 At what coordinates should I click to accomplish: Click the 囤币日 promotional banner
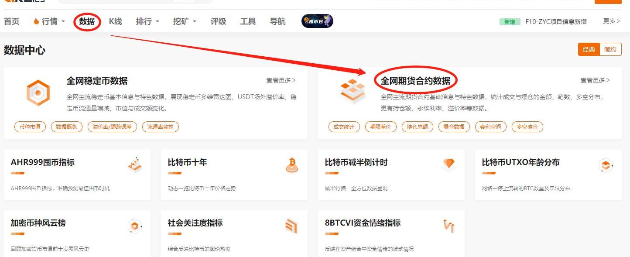point(317,21)
